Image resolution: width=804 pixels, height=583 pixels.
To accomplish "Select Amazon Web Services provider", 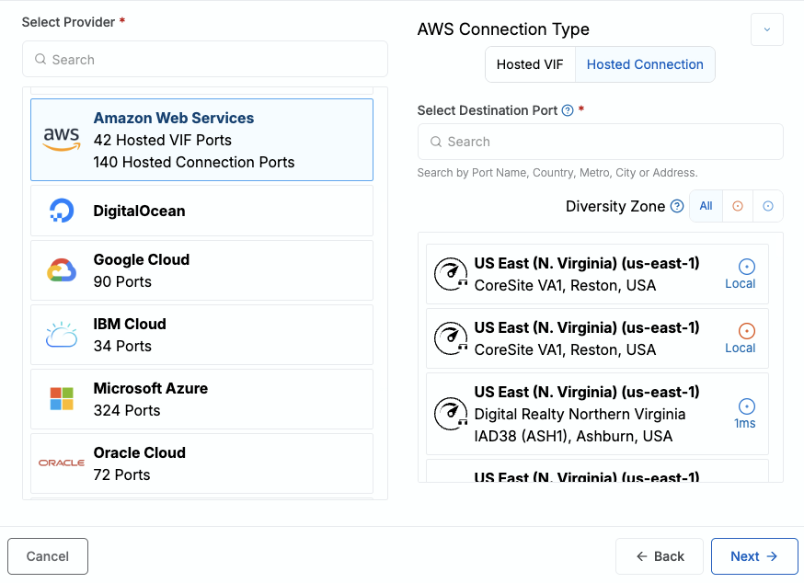I will click(202, 140).
